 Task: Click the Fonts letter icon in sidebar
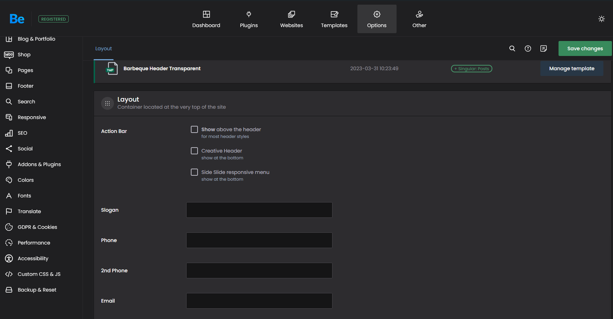[x=9, y=196]
